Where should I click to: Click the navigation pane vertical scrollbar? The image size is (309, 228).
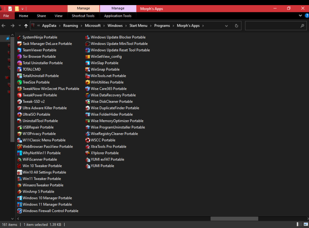click(13, 89)
